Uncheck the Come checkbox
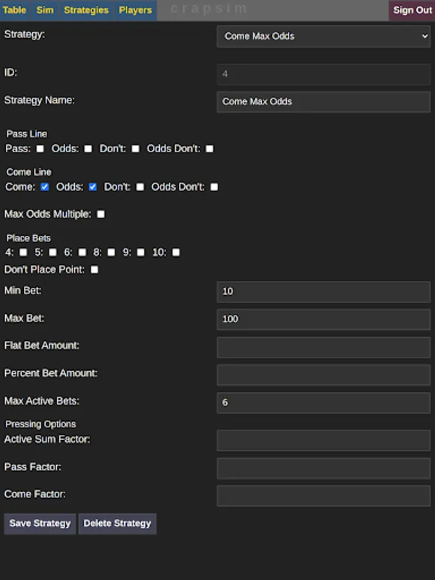 point(44,187)
